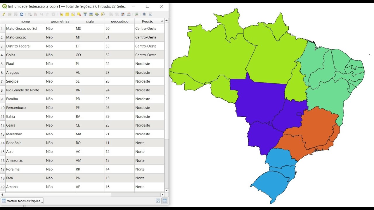
Task: Select row number 1 header
Action: 3,29
